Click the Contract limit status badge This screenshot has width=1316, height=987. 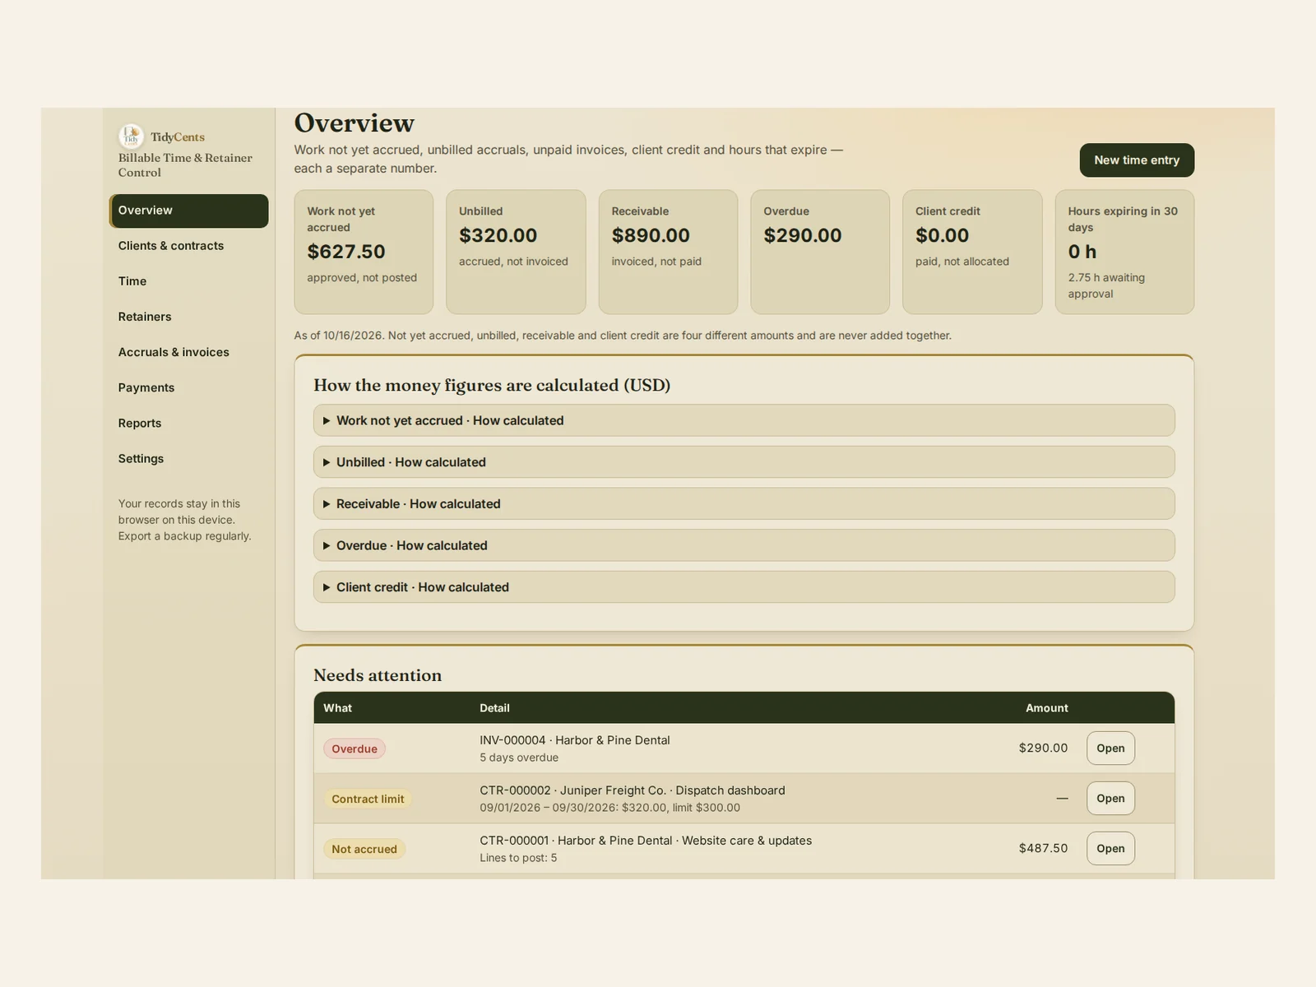(x=368, y=799)
